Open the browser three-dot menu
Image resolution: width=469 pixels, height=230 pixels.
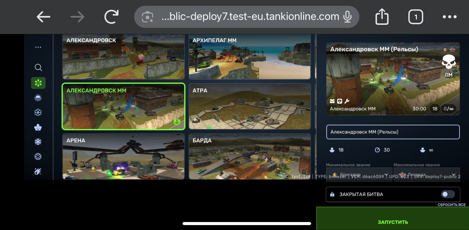[449, 17]
